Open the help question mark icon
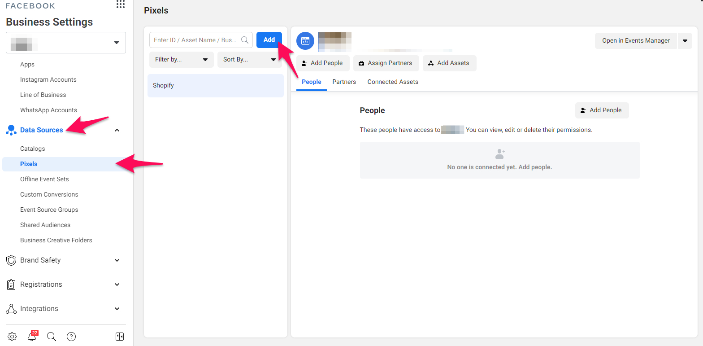Image resolution: width=703 pixels, height=346 pixels. tap(71, 337)
